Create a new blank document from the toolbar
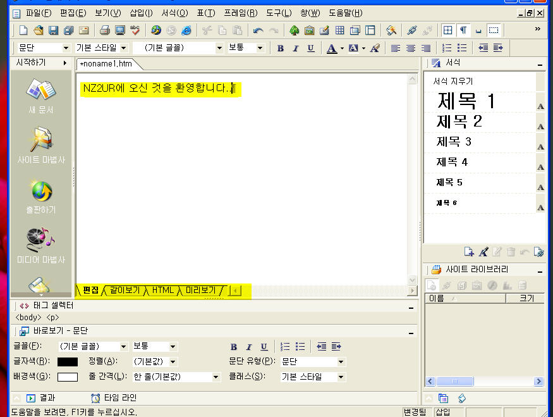This screenshot has width=553, height=417. [x=23, y=30]
